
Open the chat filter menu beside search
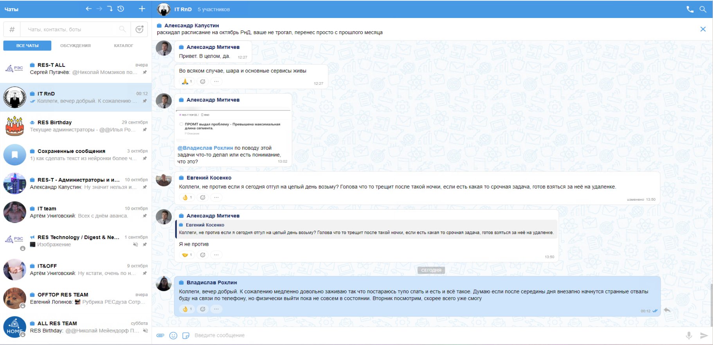(139, 29)
